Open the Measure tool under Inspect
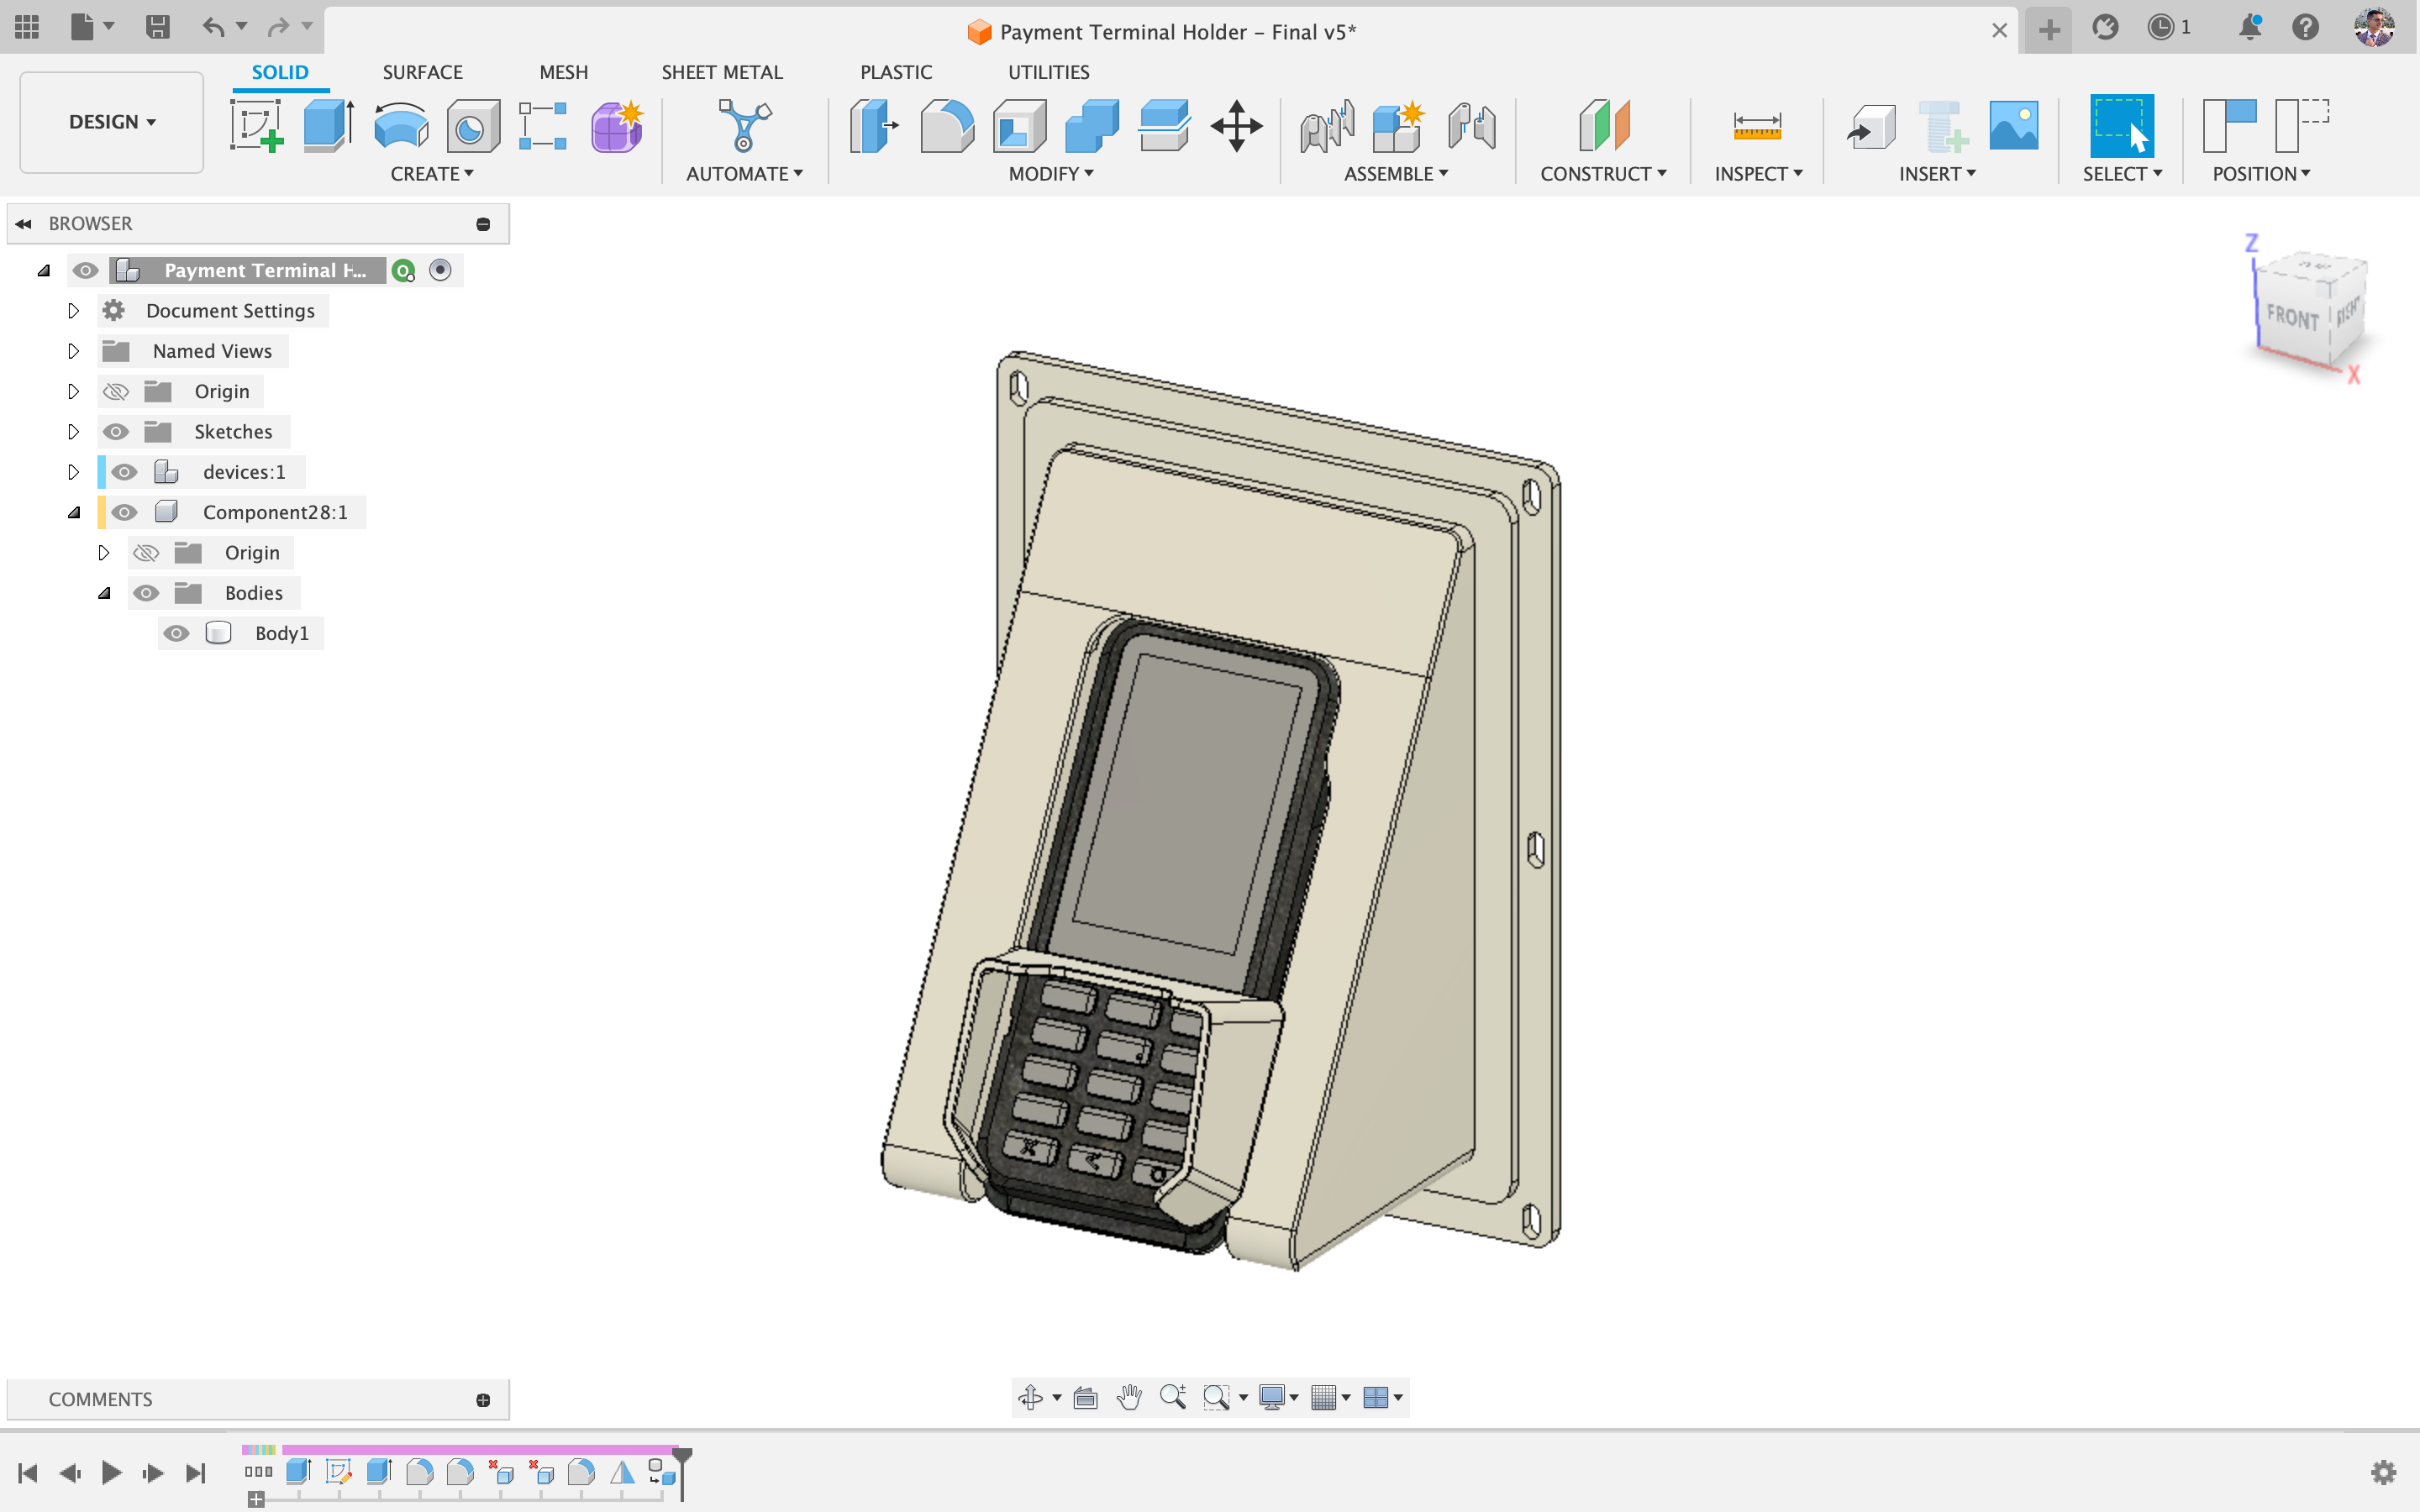The image size is (2420, 1512). pos(1756,126)
